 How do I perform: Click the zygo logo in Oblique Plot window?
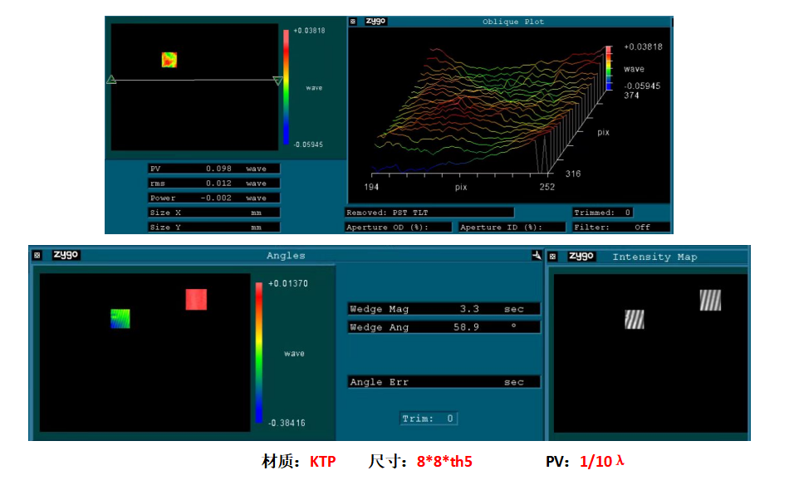point(376,22)
